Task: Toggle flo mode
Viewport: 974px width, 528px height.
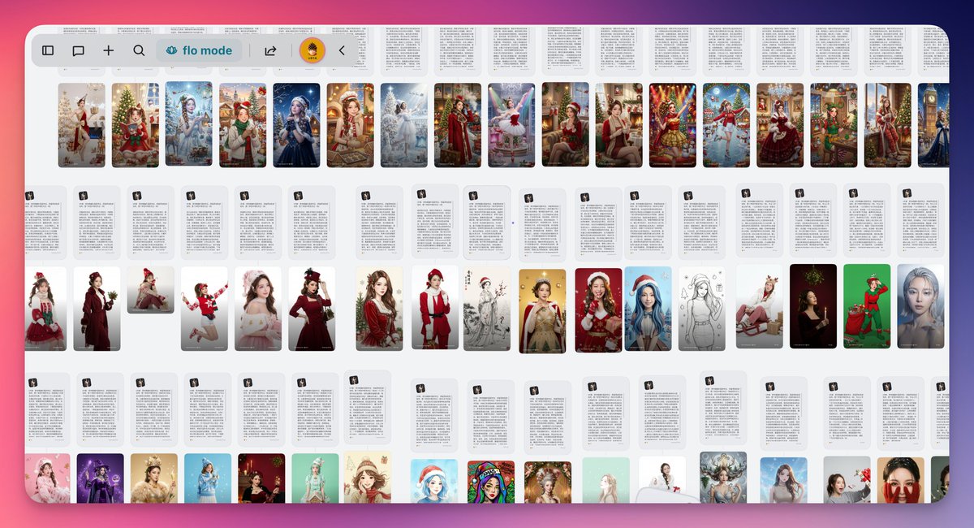Action: 199,50
